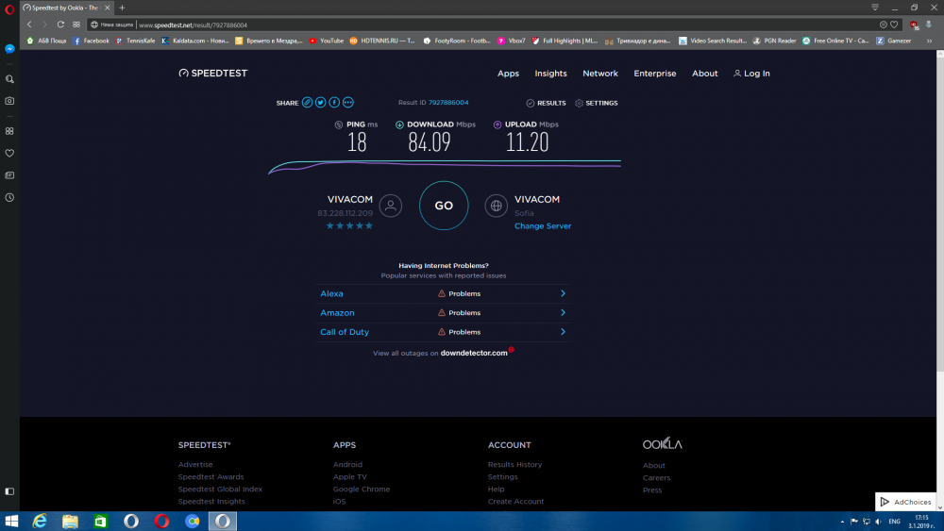Click the Call of Duty link
The image size is (944, 531).
(345, 332)
